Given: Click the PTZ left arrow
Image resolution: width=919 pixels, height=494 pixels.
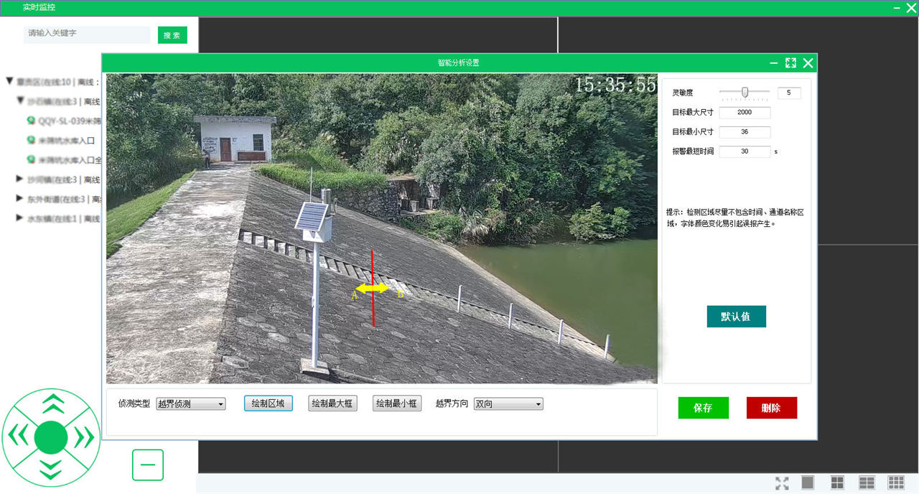Looking at the screenshot, I should tap(18, 436).
